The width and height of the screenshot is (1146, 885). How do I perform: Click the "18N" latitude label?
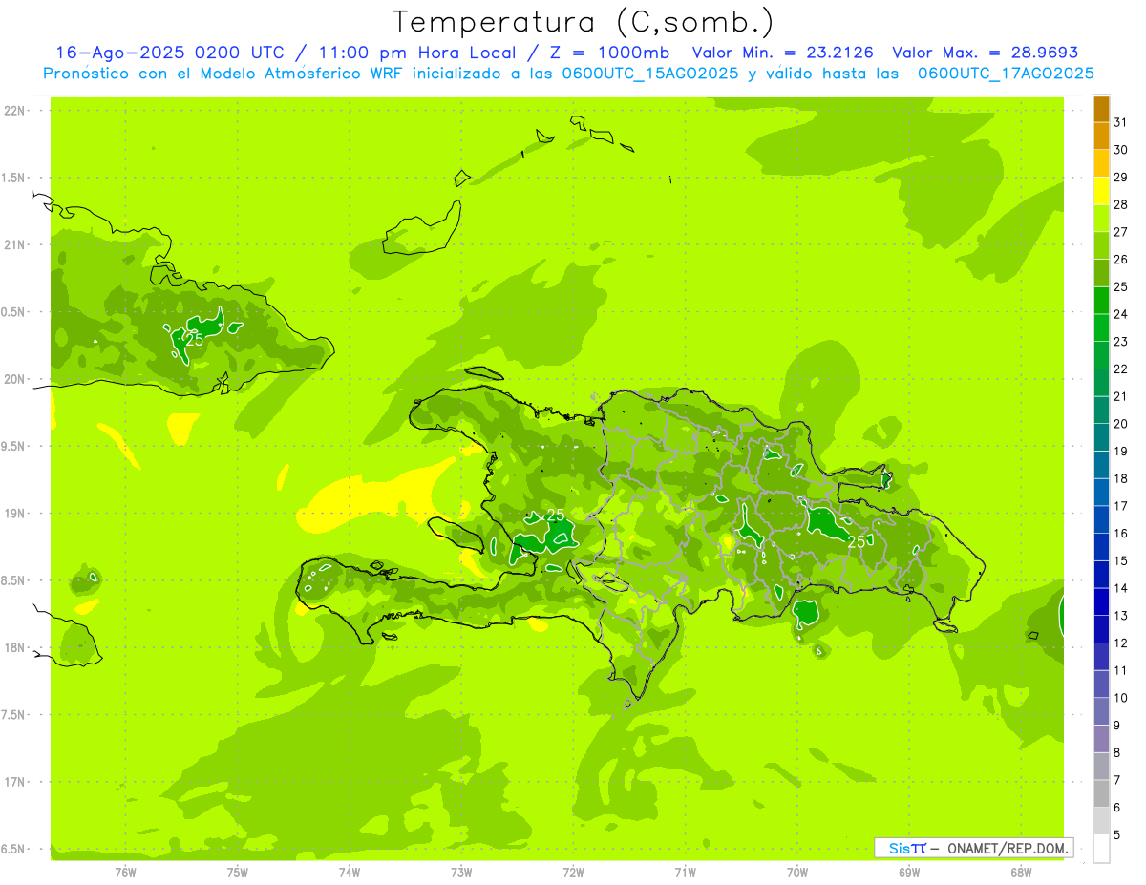(x=16, y=648)
